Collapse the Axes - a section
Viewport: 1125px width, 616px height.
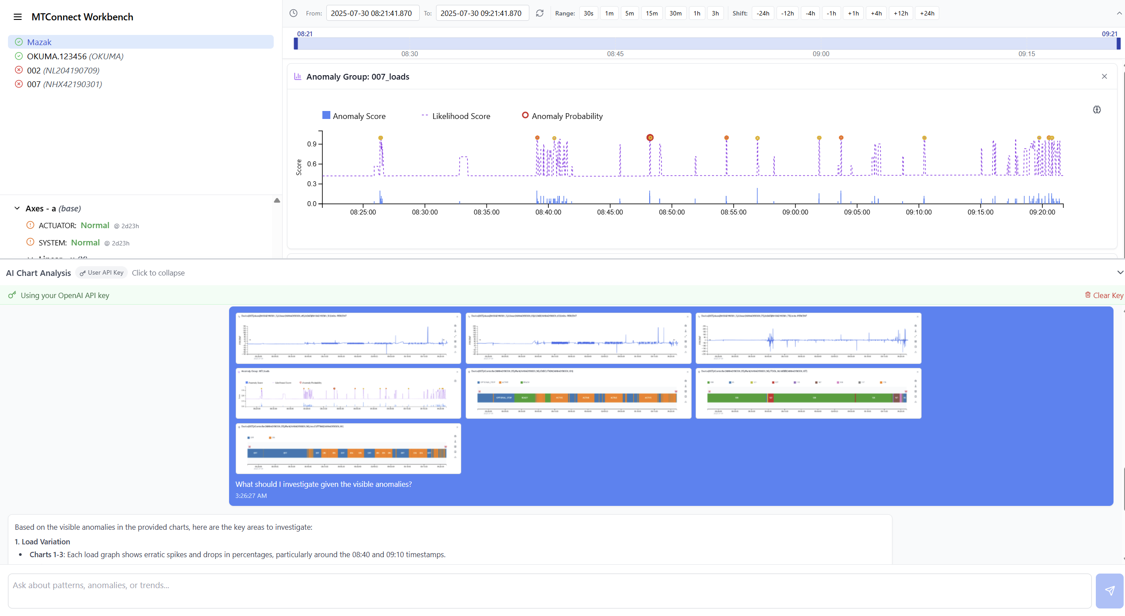point(16,208)
